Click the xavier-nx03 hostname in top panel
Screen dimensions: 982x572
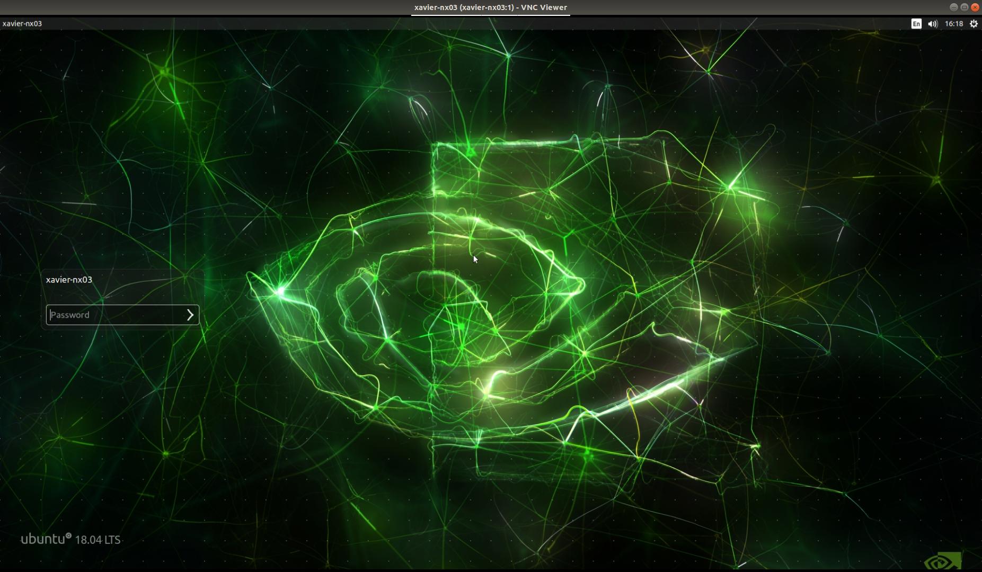(22, 23)
